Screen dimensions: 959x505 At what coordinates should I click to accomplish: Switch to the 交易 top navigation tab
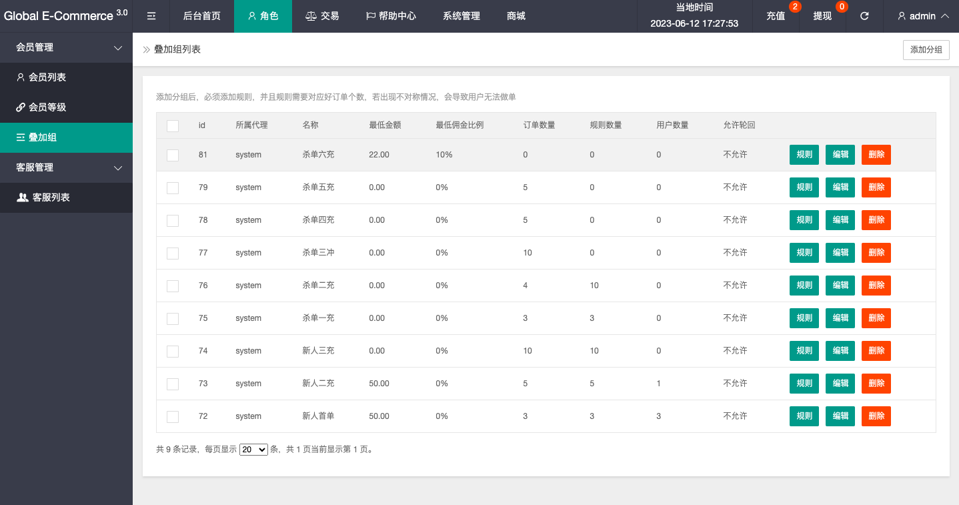tap(322, 16)
